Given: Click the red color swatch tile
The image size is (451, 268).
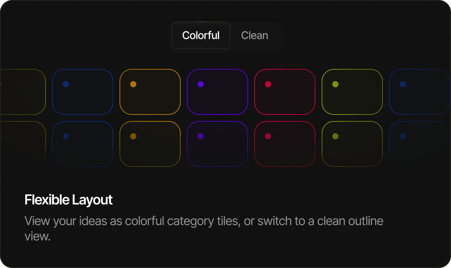Looking at the screenshot, I should (285, 92).
